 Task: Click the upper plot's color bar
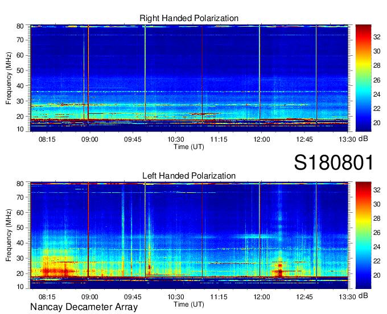[363, 78]
